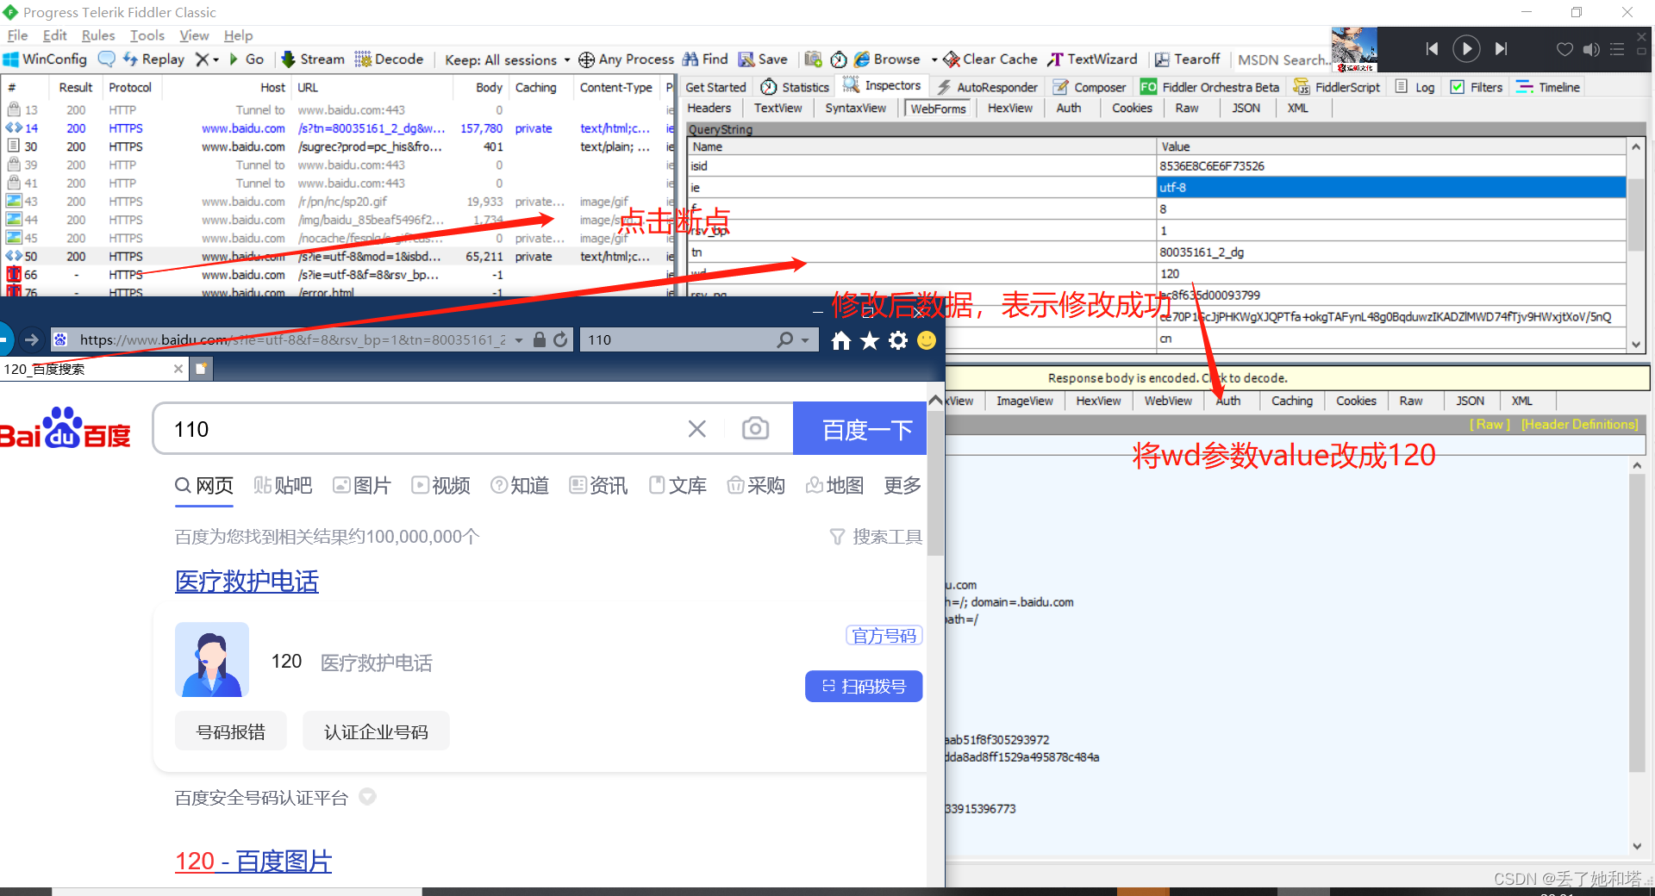
Task: Click the 扫码拨号 button
Action: (x=864, y=687)
